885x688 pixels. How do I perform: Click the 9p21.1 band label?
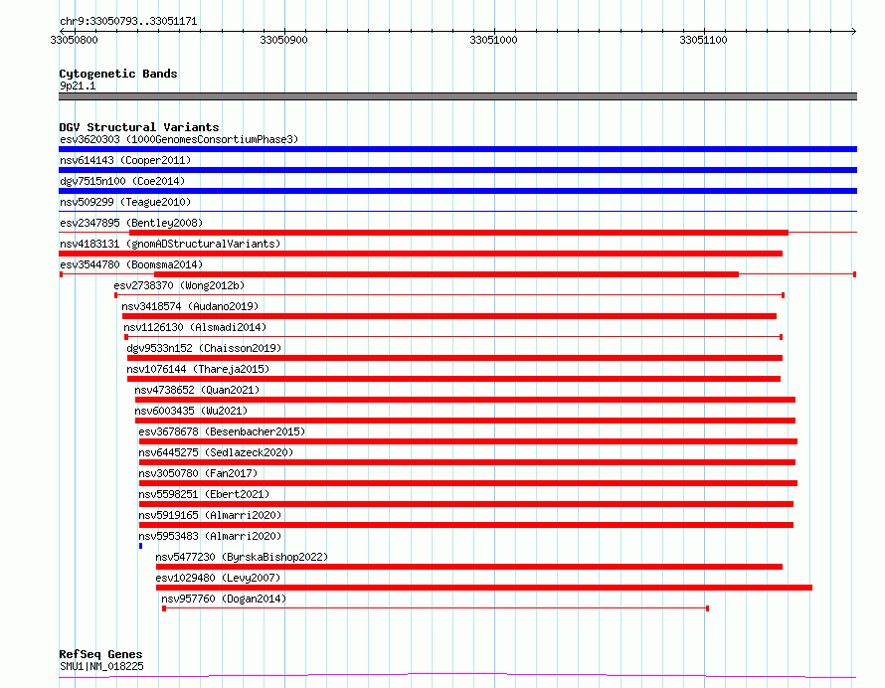pos(78,86)
